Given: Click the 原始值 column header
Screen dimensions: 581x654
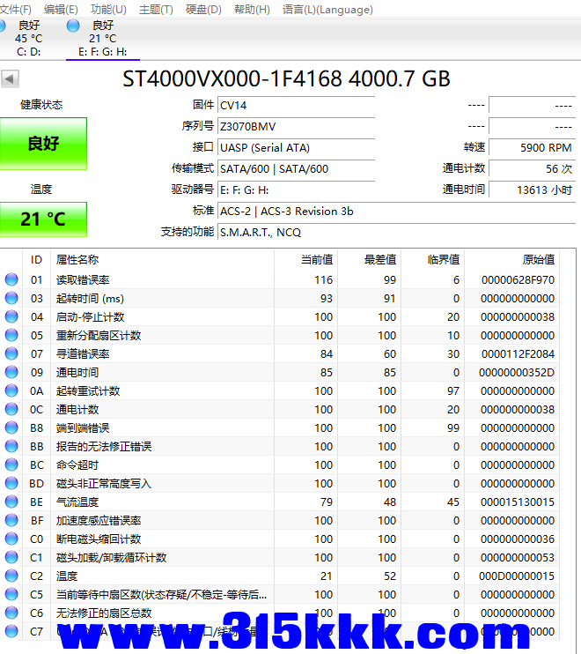Looking at the screenshot, I should click(x=512, y=260).
